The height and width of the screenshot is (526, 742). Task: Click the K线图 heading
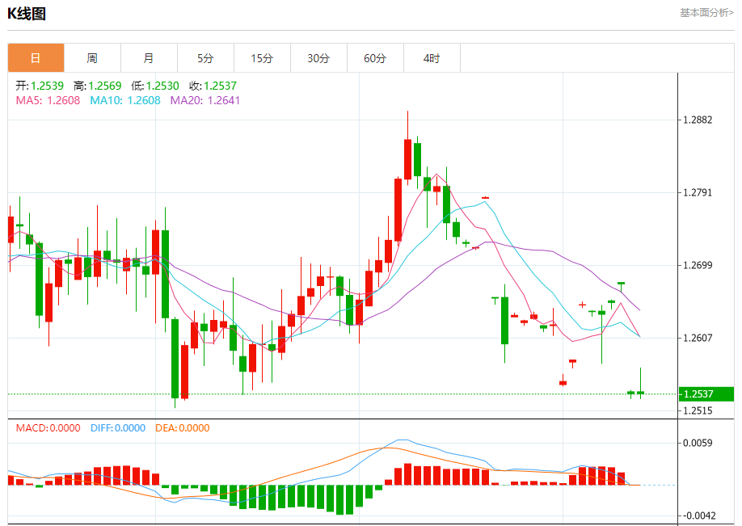tap(27, 14)
